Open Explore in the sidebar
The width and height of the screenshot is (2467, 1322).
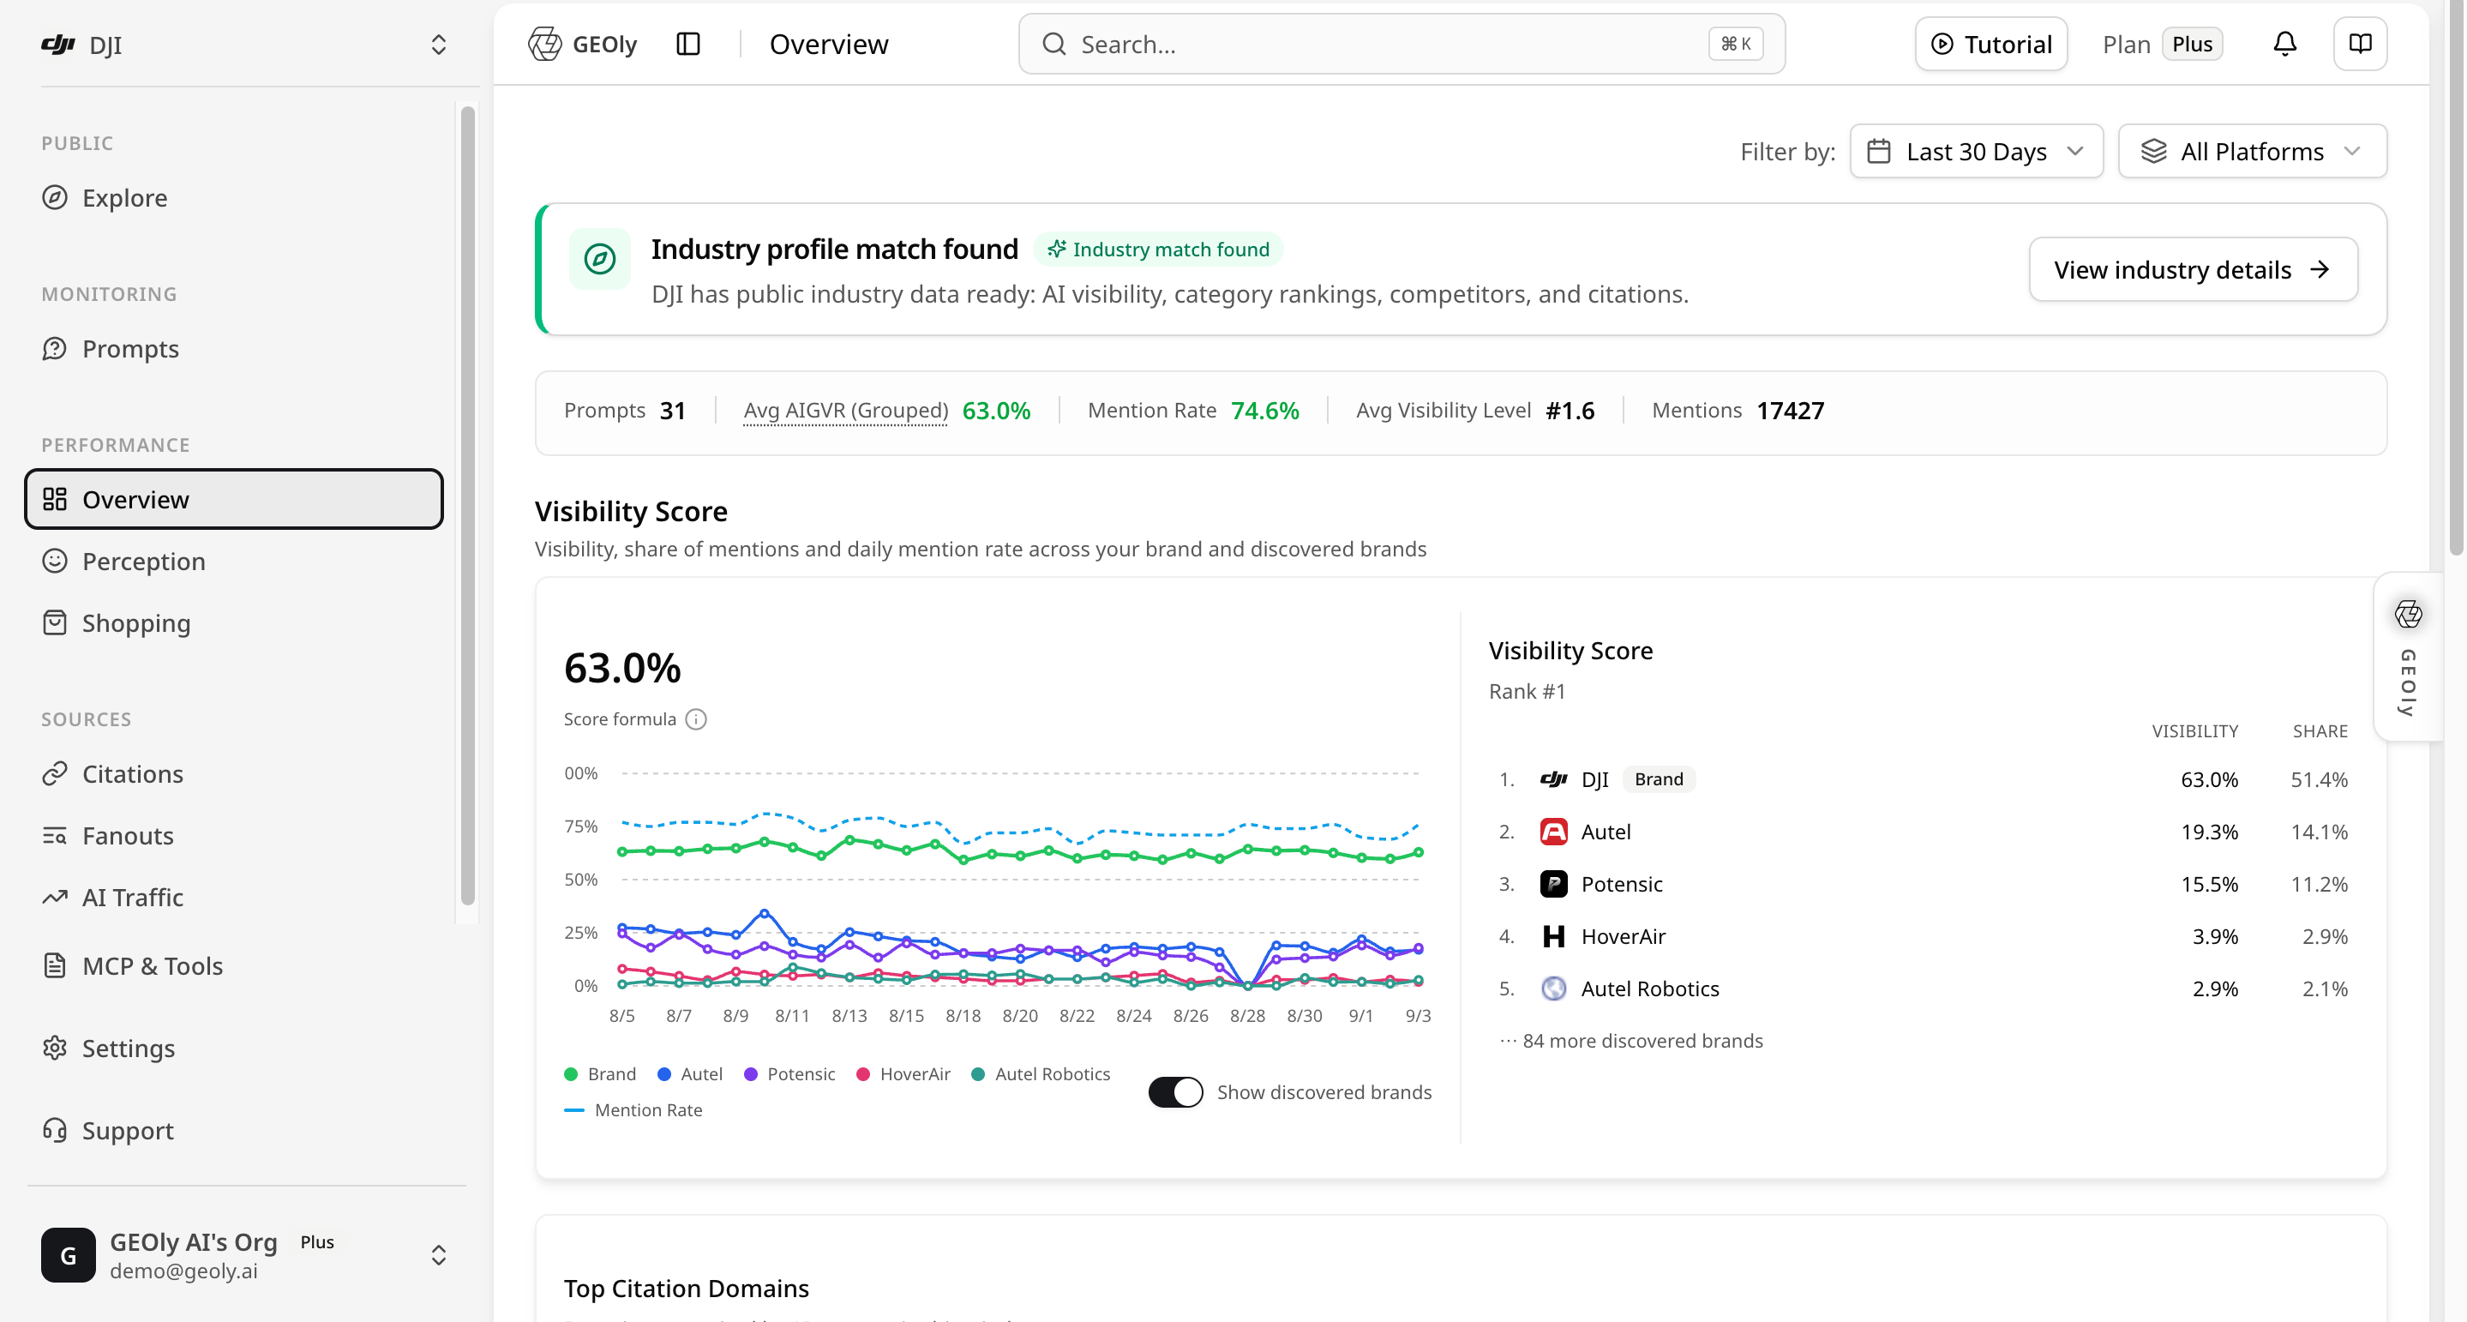(234, 197)
